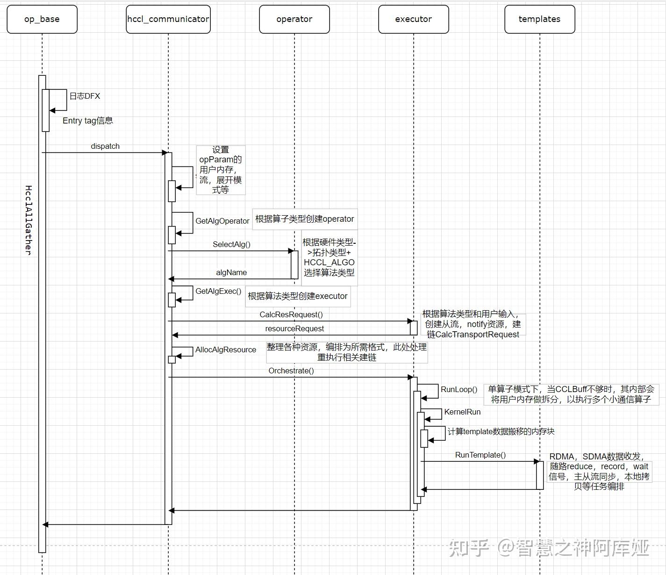666x575 pixels.
Task: Select the CalcResRequest() message label
Action: pos(291,314)
